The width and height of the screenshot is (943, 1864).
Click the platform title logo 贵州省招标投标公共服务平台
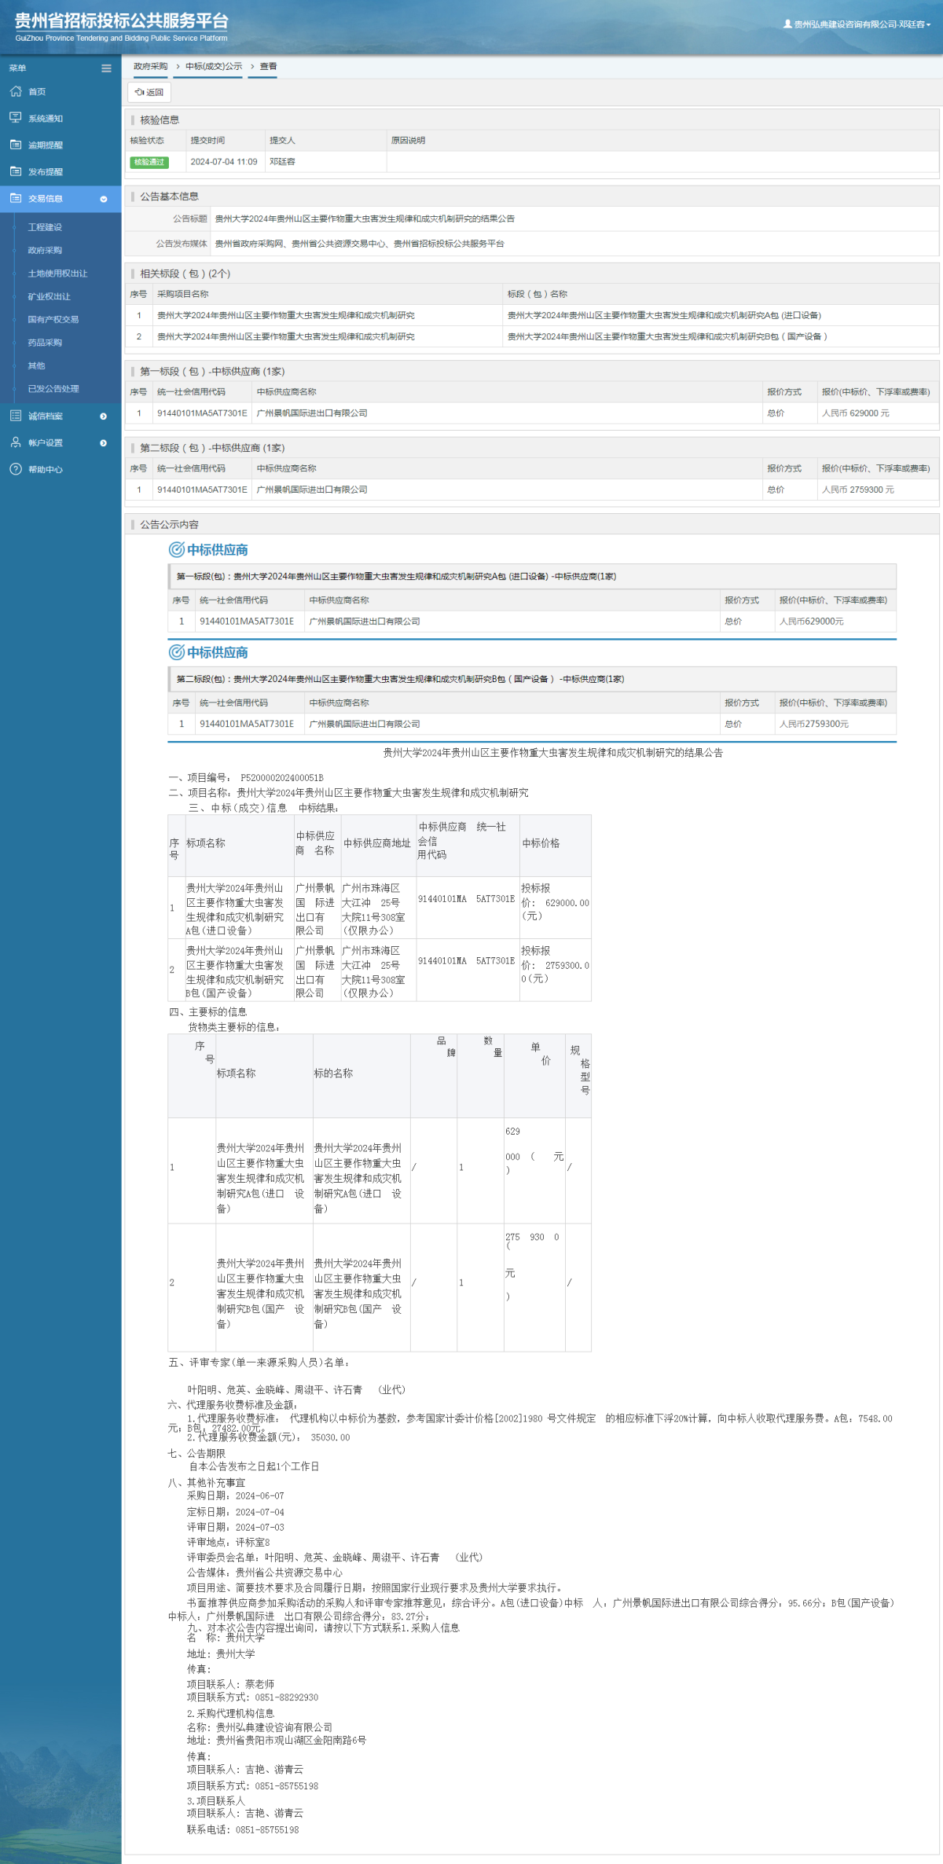[122, 21]
